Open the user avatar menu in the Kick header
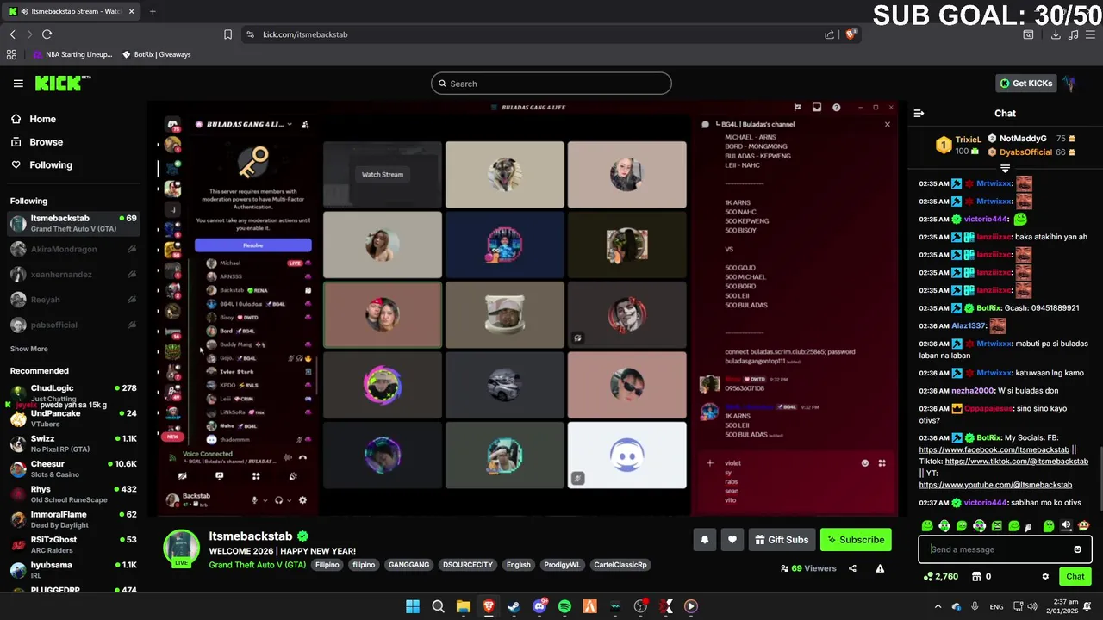 [x=1069, y=84]
